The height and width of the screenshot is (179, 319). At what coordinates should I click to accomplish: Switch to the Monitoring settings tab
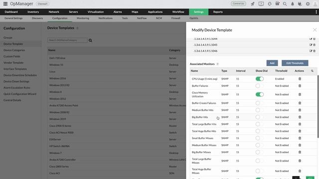83,18
